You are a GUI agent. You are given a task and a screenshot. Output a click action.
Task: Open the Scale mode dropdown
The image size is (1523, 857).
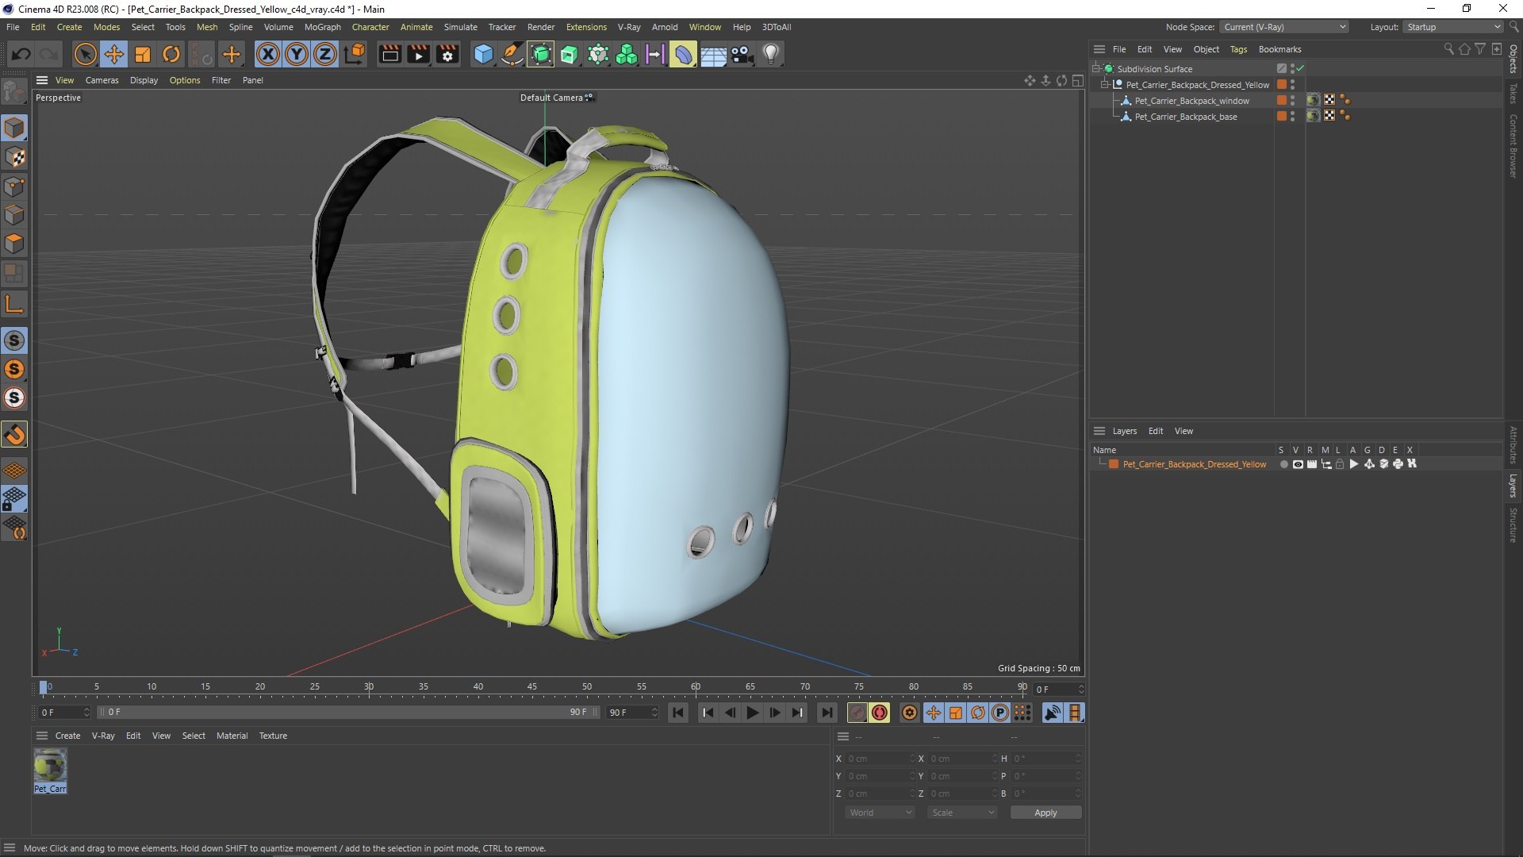pos(962,813)
